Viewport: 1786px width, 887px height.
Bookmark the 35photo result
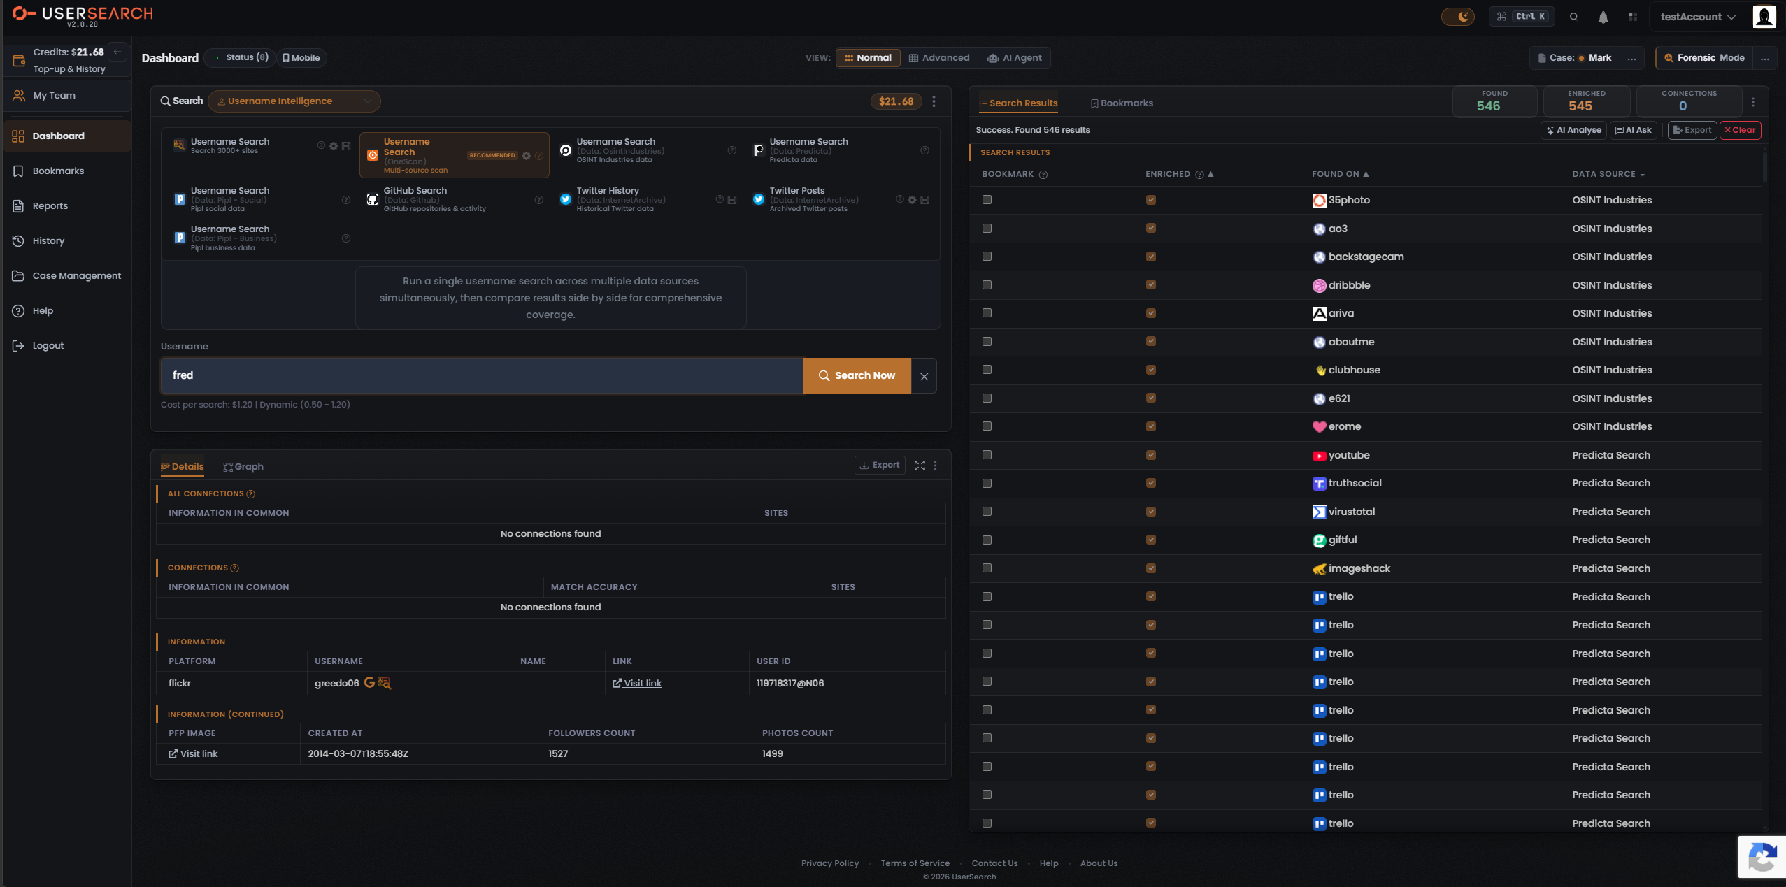[x=987, y=200]
